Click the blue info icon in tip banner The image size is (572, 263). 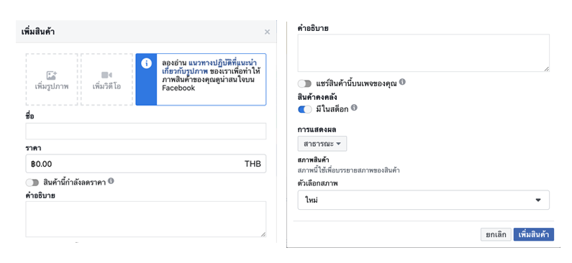146,63
